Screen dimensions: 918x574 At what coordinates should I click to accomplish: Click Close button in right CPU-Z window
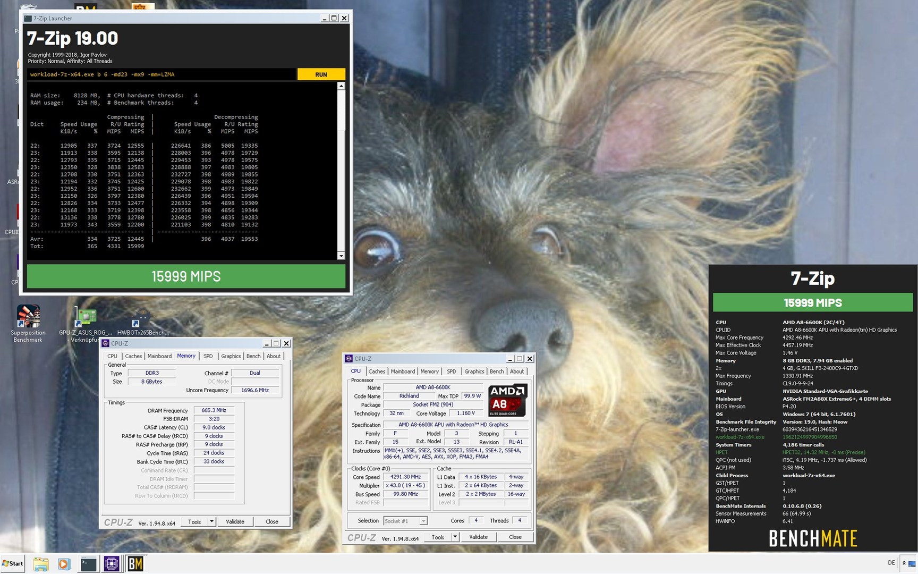[515, 537]
